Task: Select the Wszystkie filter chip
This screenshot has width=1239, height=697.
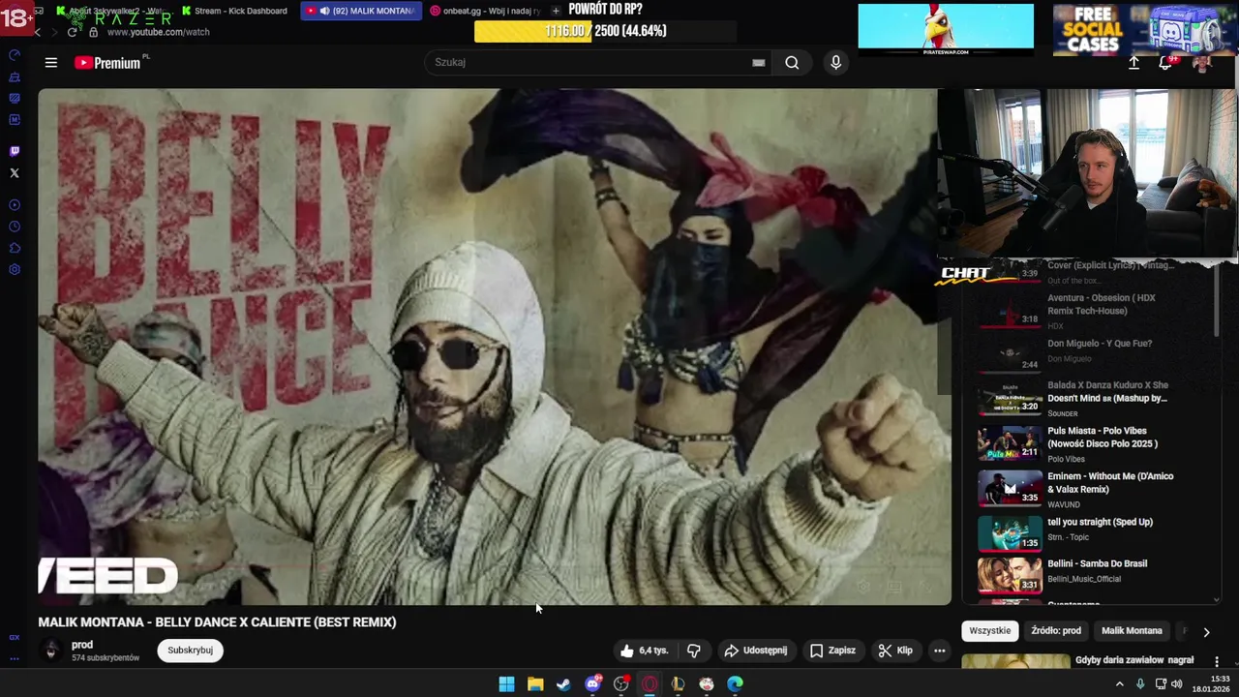Action: (x=990, y=631)
